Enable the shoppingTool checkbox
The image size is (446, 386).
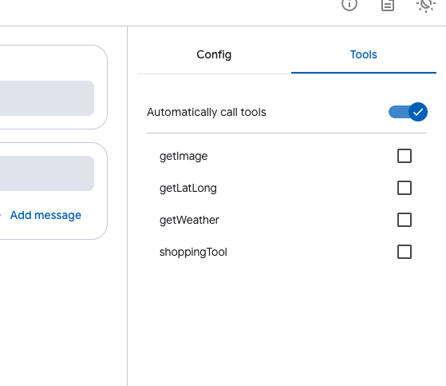coord(405,252)
